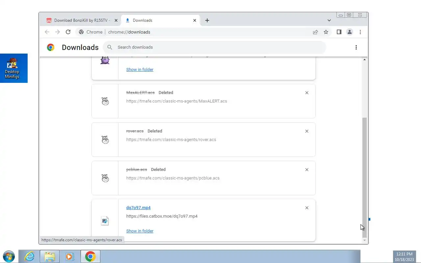This screenshot has height=263, width=421.
Task: Remove rover.acs from the list
Action: point(307,131)
